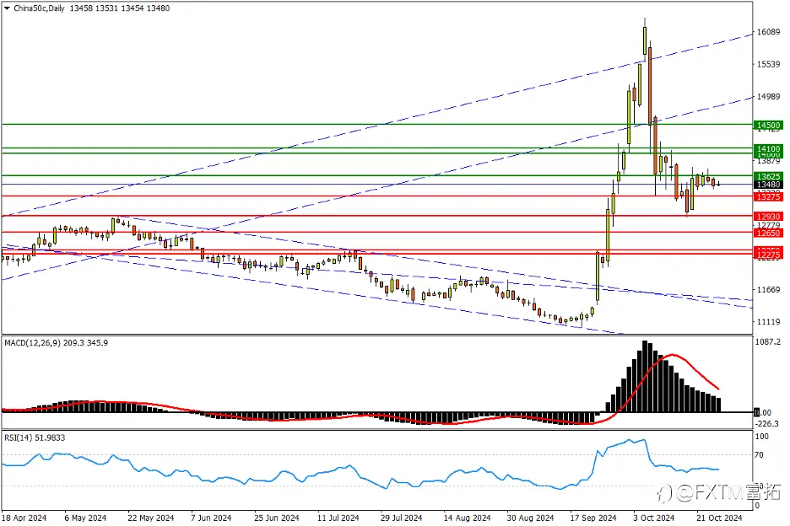Click the MACD histogram peak bar
Screen dimensions: 790x526
[645, 376]
